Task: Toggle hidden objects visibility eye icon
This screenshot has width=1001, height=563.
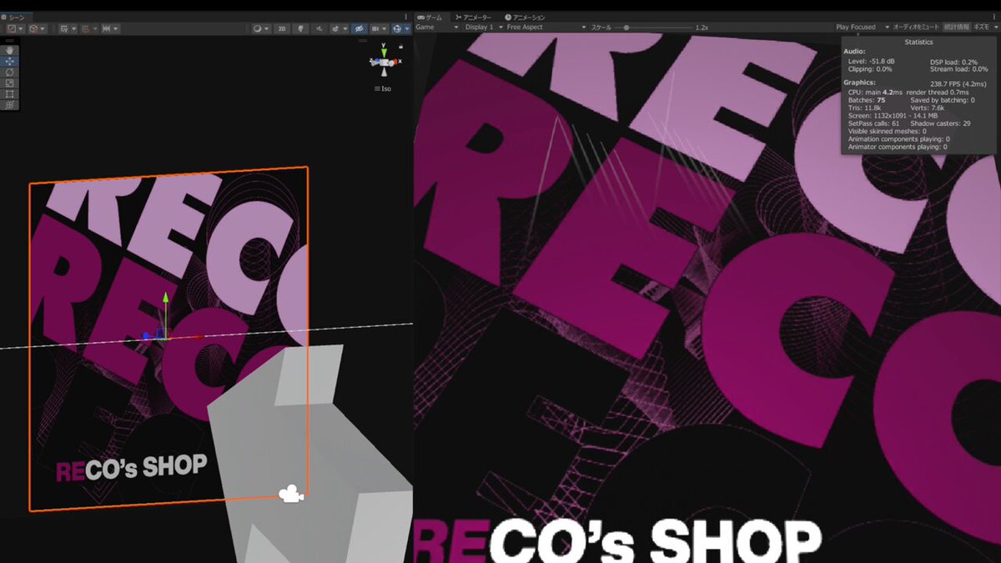Action: pos(359,28)
